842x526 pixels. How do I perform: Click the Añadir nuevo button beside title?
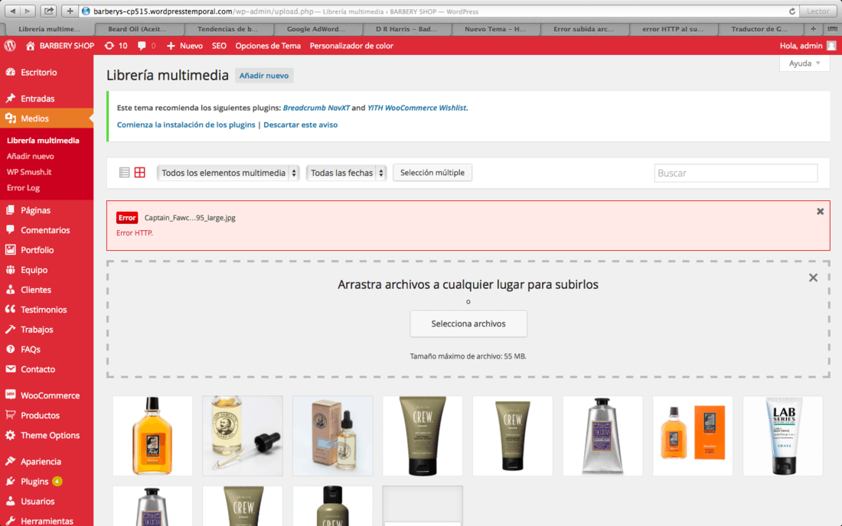(x=263, y=76)
